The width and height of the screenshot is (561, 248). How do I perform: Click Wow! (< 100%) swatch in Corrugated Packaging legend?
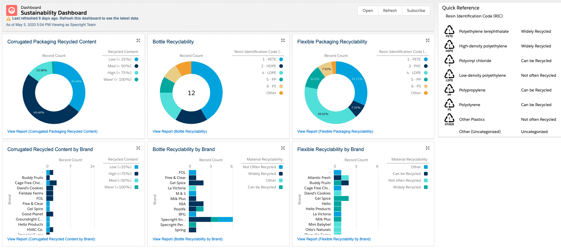point(136,80)
